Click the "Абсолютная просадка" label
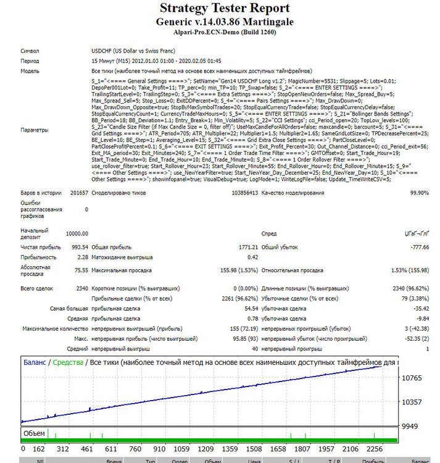Viewport: 440px width, 463px height. 35,270
